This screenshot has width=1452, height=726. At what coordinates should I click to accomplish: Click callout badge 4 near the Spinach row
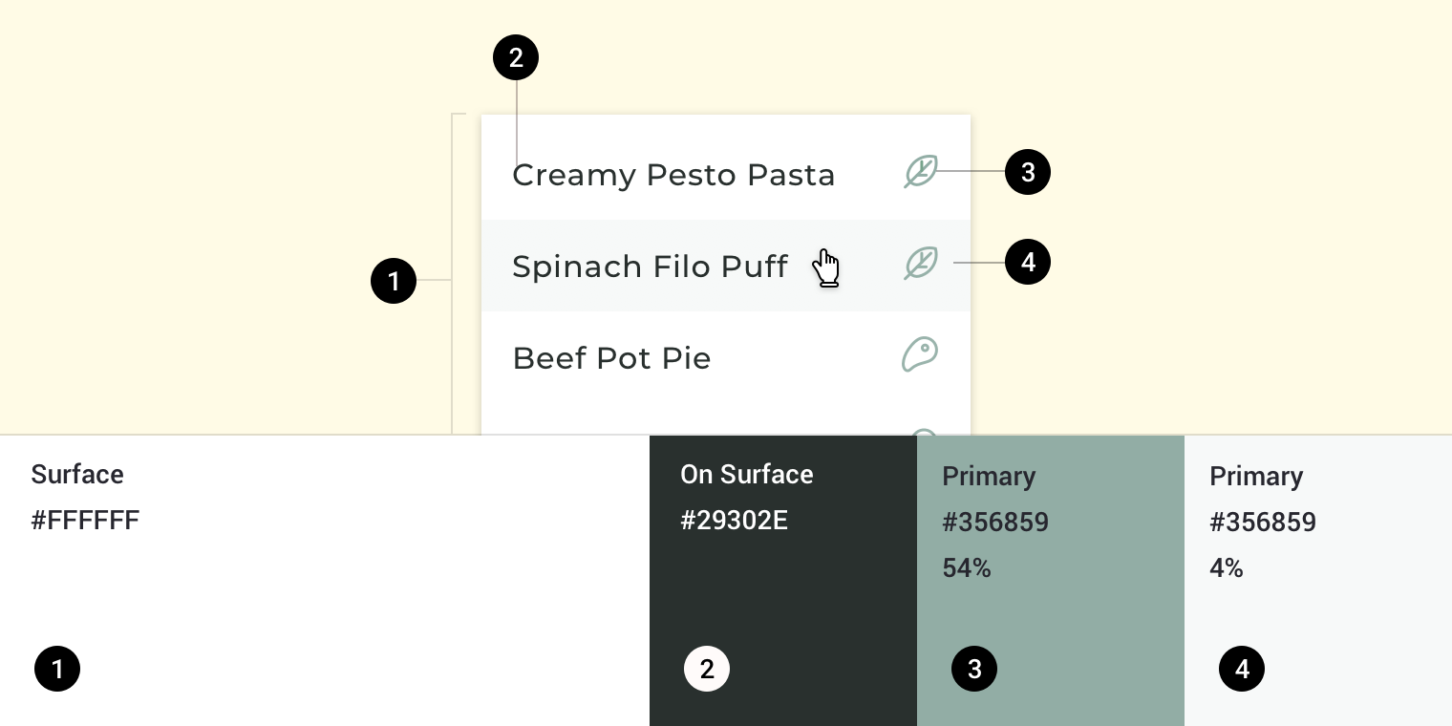point(1028,262)
